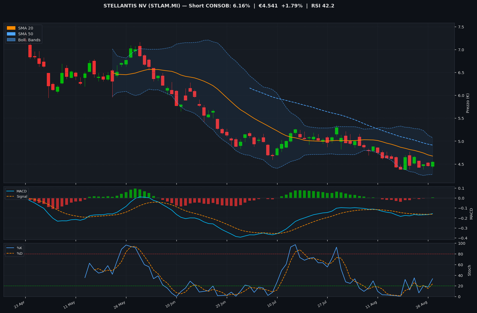Click the 27 Jul date tick
The image size is (477, 313).
coord(322,304)
